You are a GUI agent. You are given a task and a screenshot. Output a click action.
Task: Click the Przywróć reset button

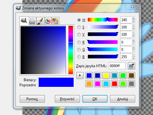pos(67,99)
